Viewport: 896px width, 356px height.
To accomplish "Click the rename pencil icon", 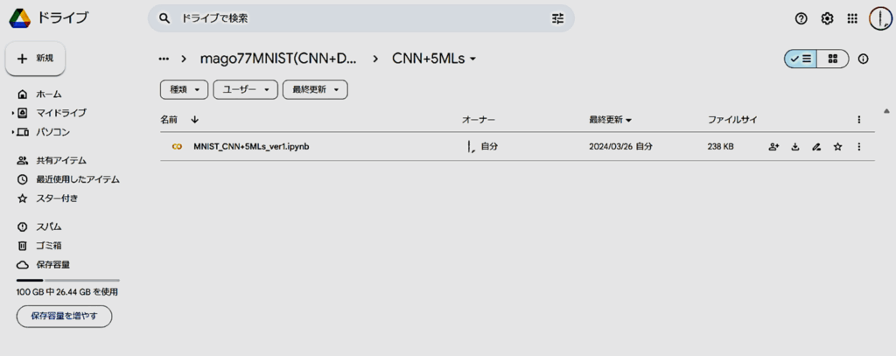I will click(816, 147).
